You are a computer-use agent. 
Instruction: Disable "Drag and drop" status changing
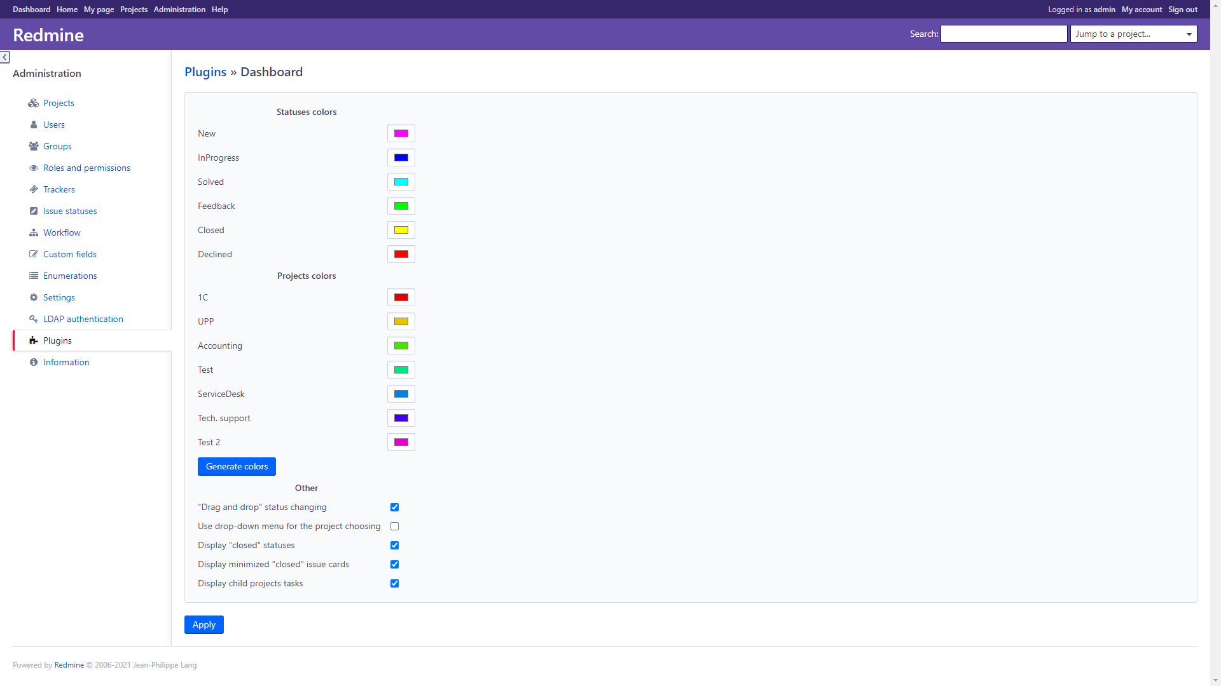click(394, 507)
